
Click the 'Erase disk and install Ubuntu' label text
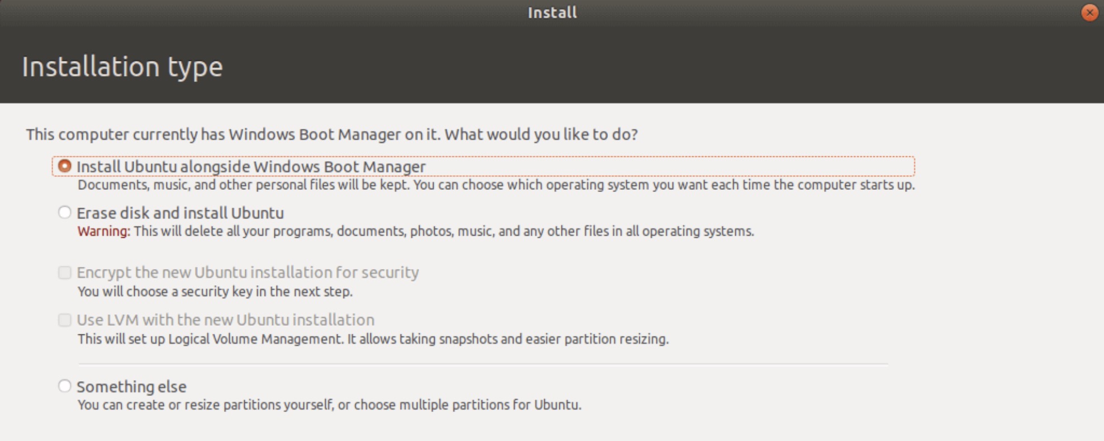tap(180, 213)
